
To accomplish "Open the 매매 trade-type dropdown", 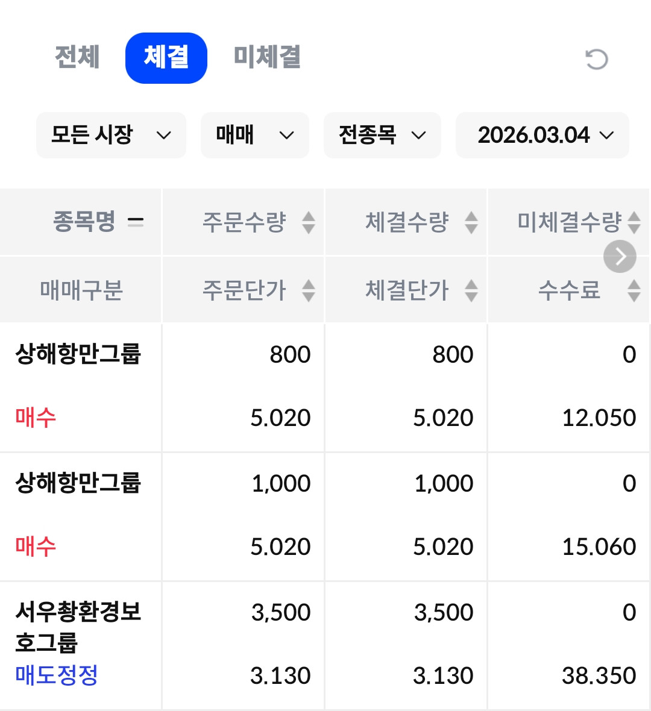I will [254, 135].
